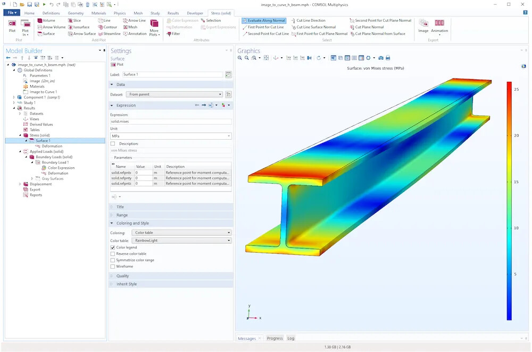Click the print icon in Graphics toolbar
532x352 pixels.
point(388,58)
